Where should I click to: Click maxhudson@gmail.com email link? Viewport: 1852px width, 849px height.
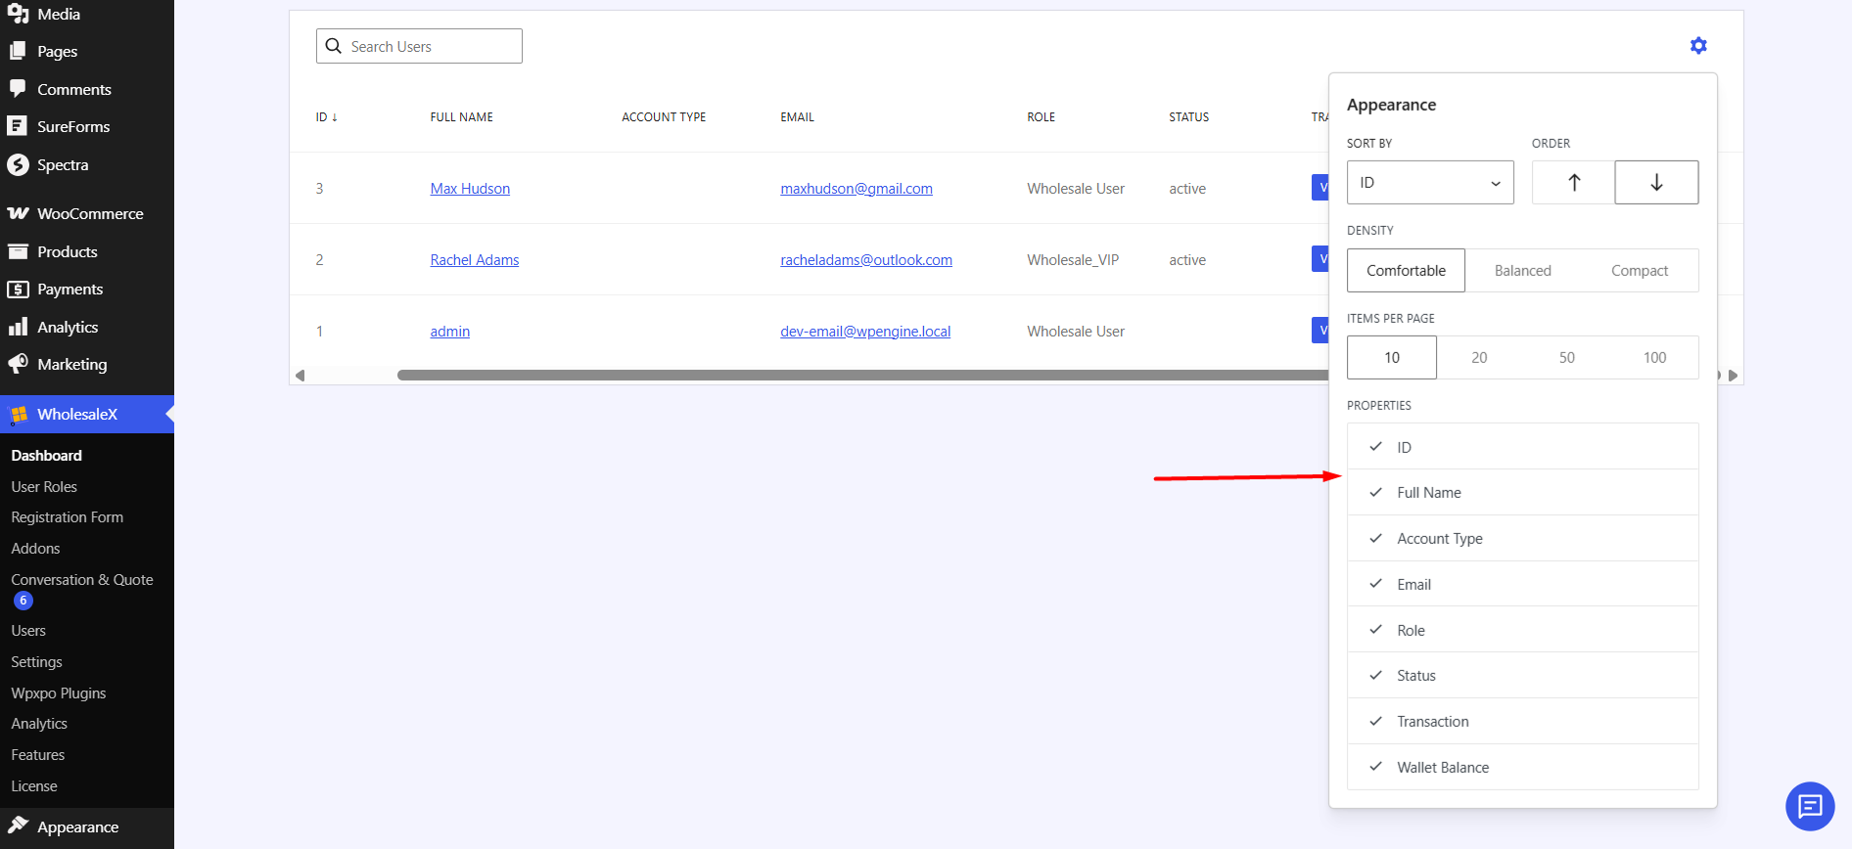[857, 188]
